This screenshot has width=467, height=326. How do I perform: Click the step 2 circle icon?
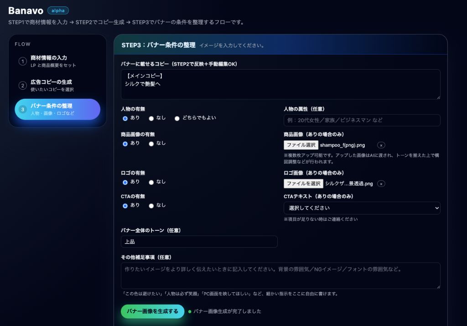coord(22,86)
